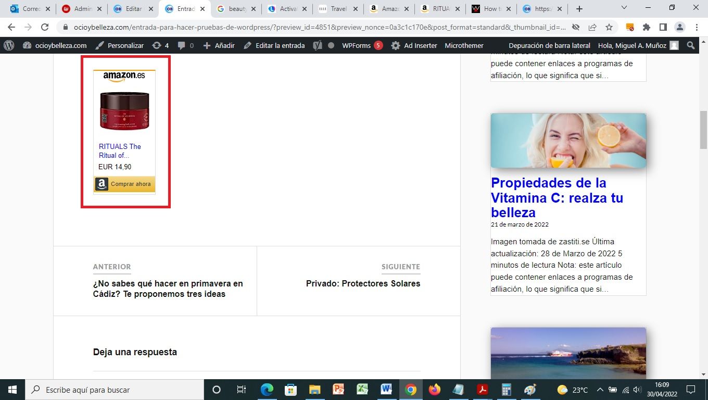The image size is (708, 400).
Task: Click the Yoast SEO icon
Action: (x=318, y=45)
